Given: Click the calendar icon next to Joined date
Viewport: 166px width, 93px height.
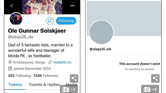Looking at the screenshot, I should 10,69.
